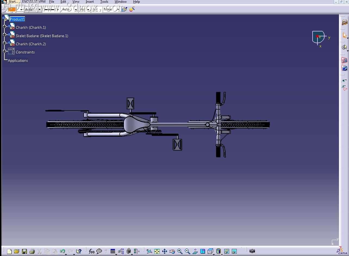Select Charkh (Charkh.2) label in tree

(x=31, y=44)
